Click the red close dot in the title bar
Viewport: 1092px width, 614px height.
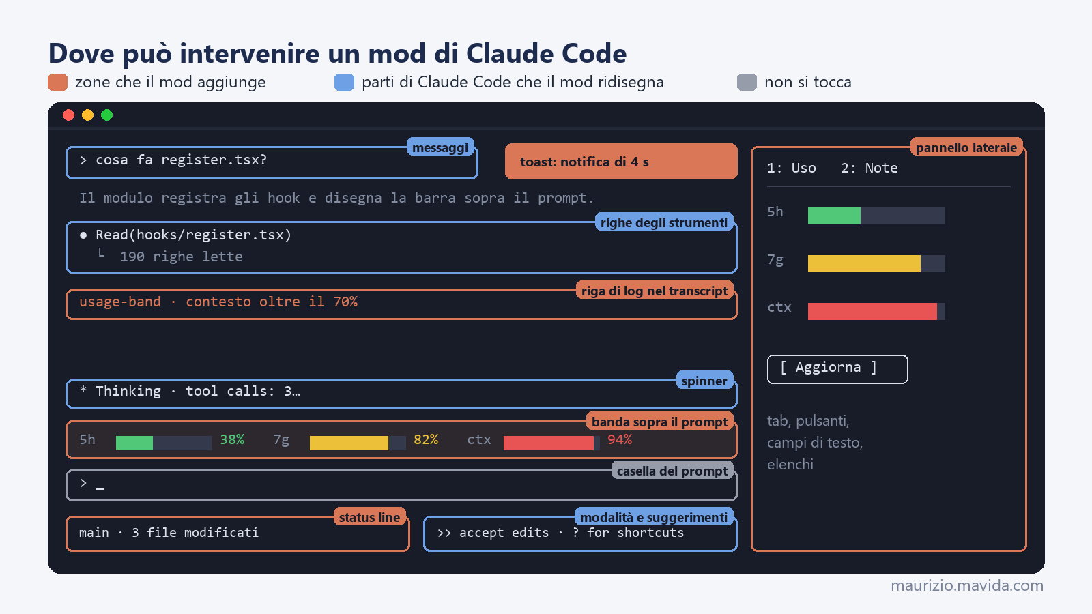pos(68,115)
